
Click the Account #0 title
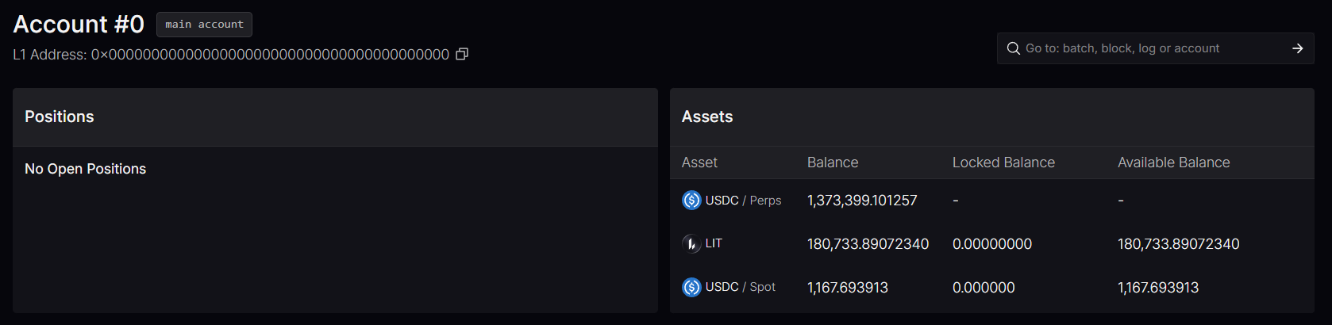[x=79, y=25]
